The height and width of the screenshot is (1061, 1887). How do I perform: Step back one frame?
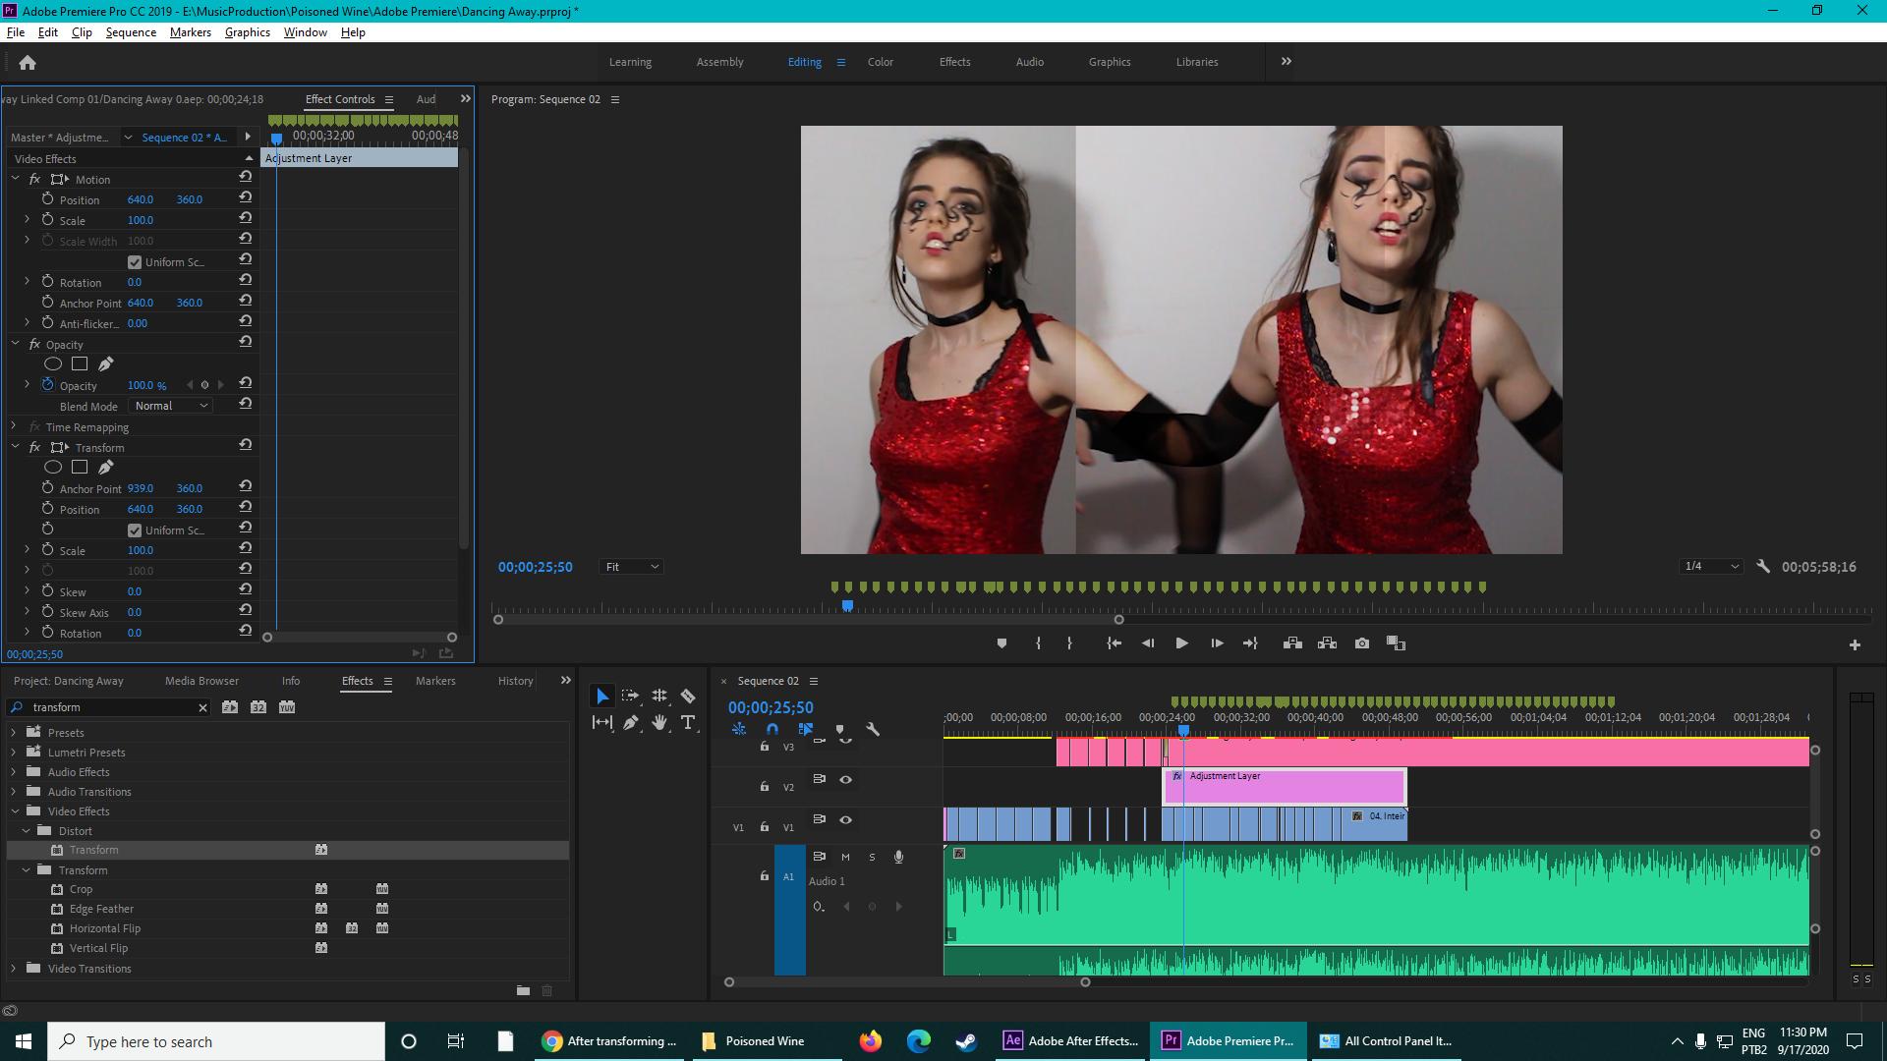[x=1147, y=643]
